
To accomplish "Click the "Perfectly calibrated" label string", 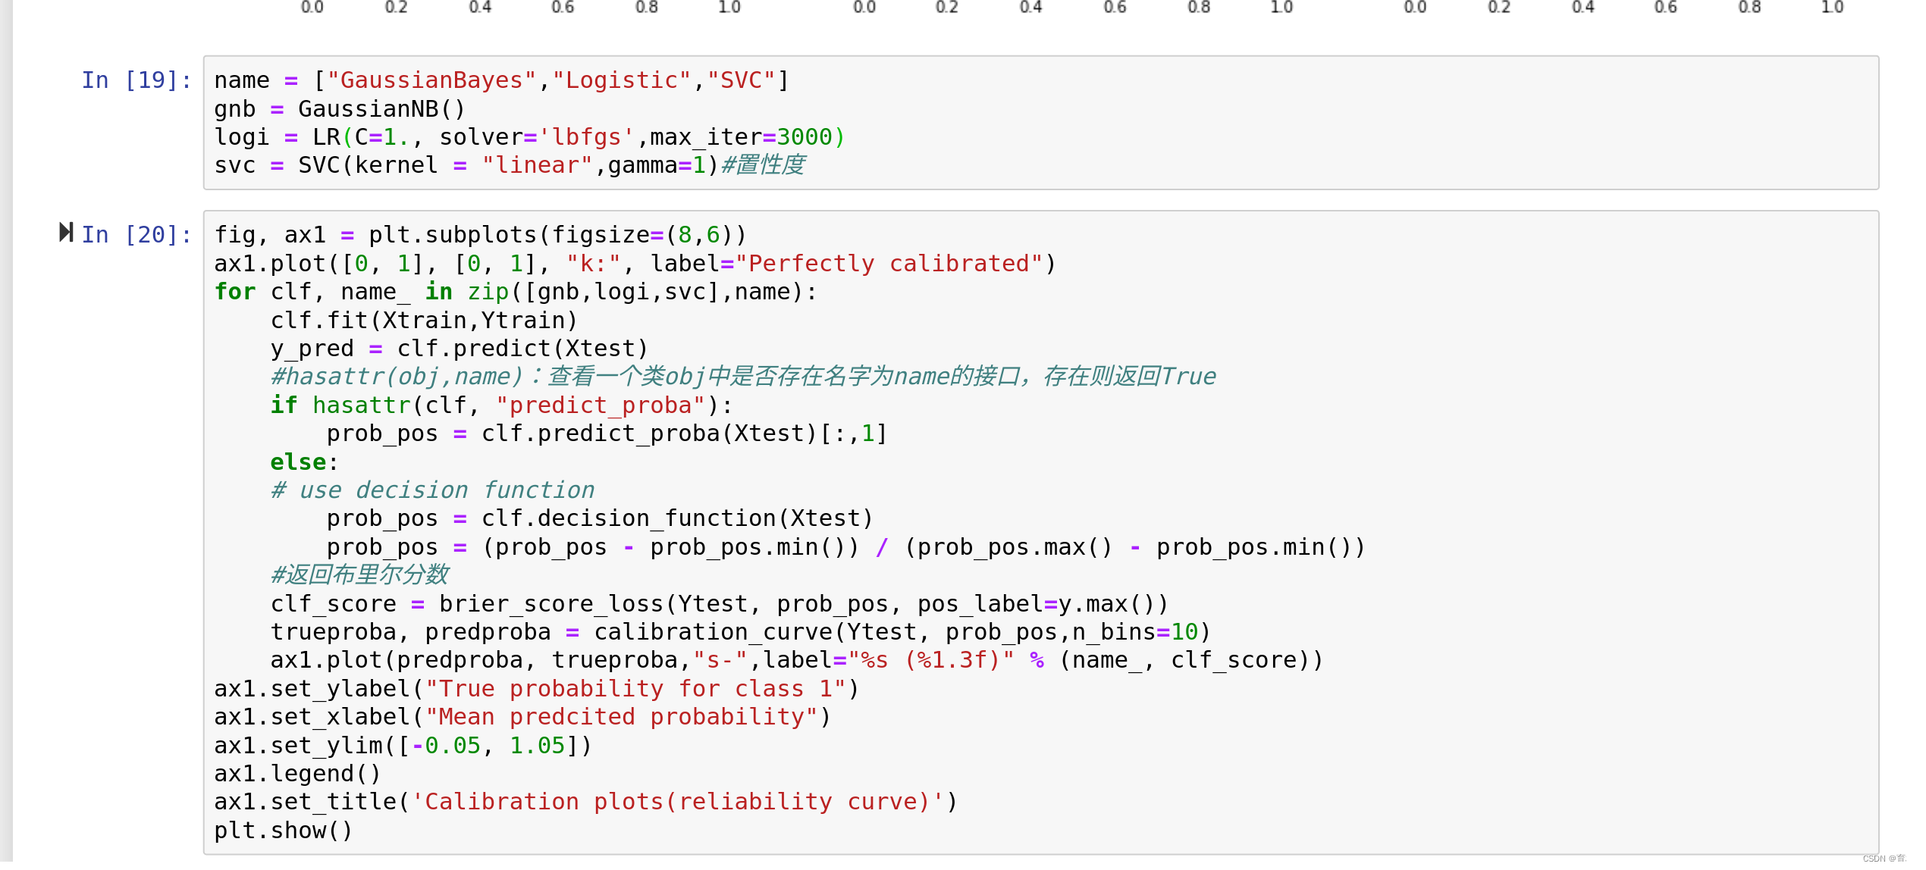I will (x=889, y=264).
